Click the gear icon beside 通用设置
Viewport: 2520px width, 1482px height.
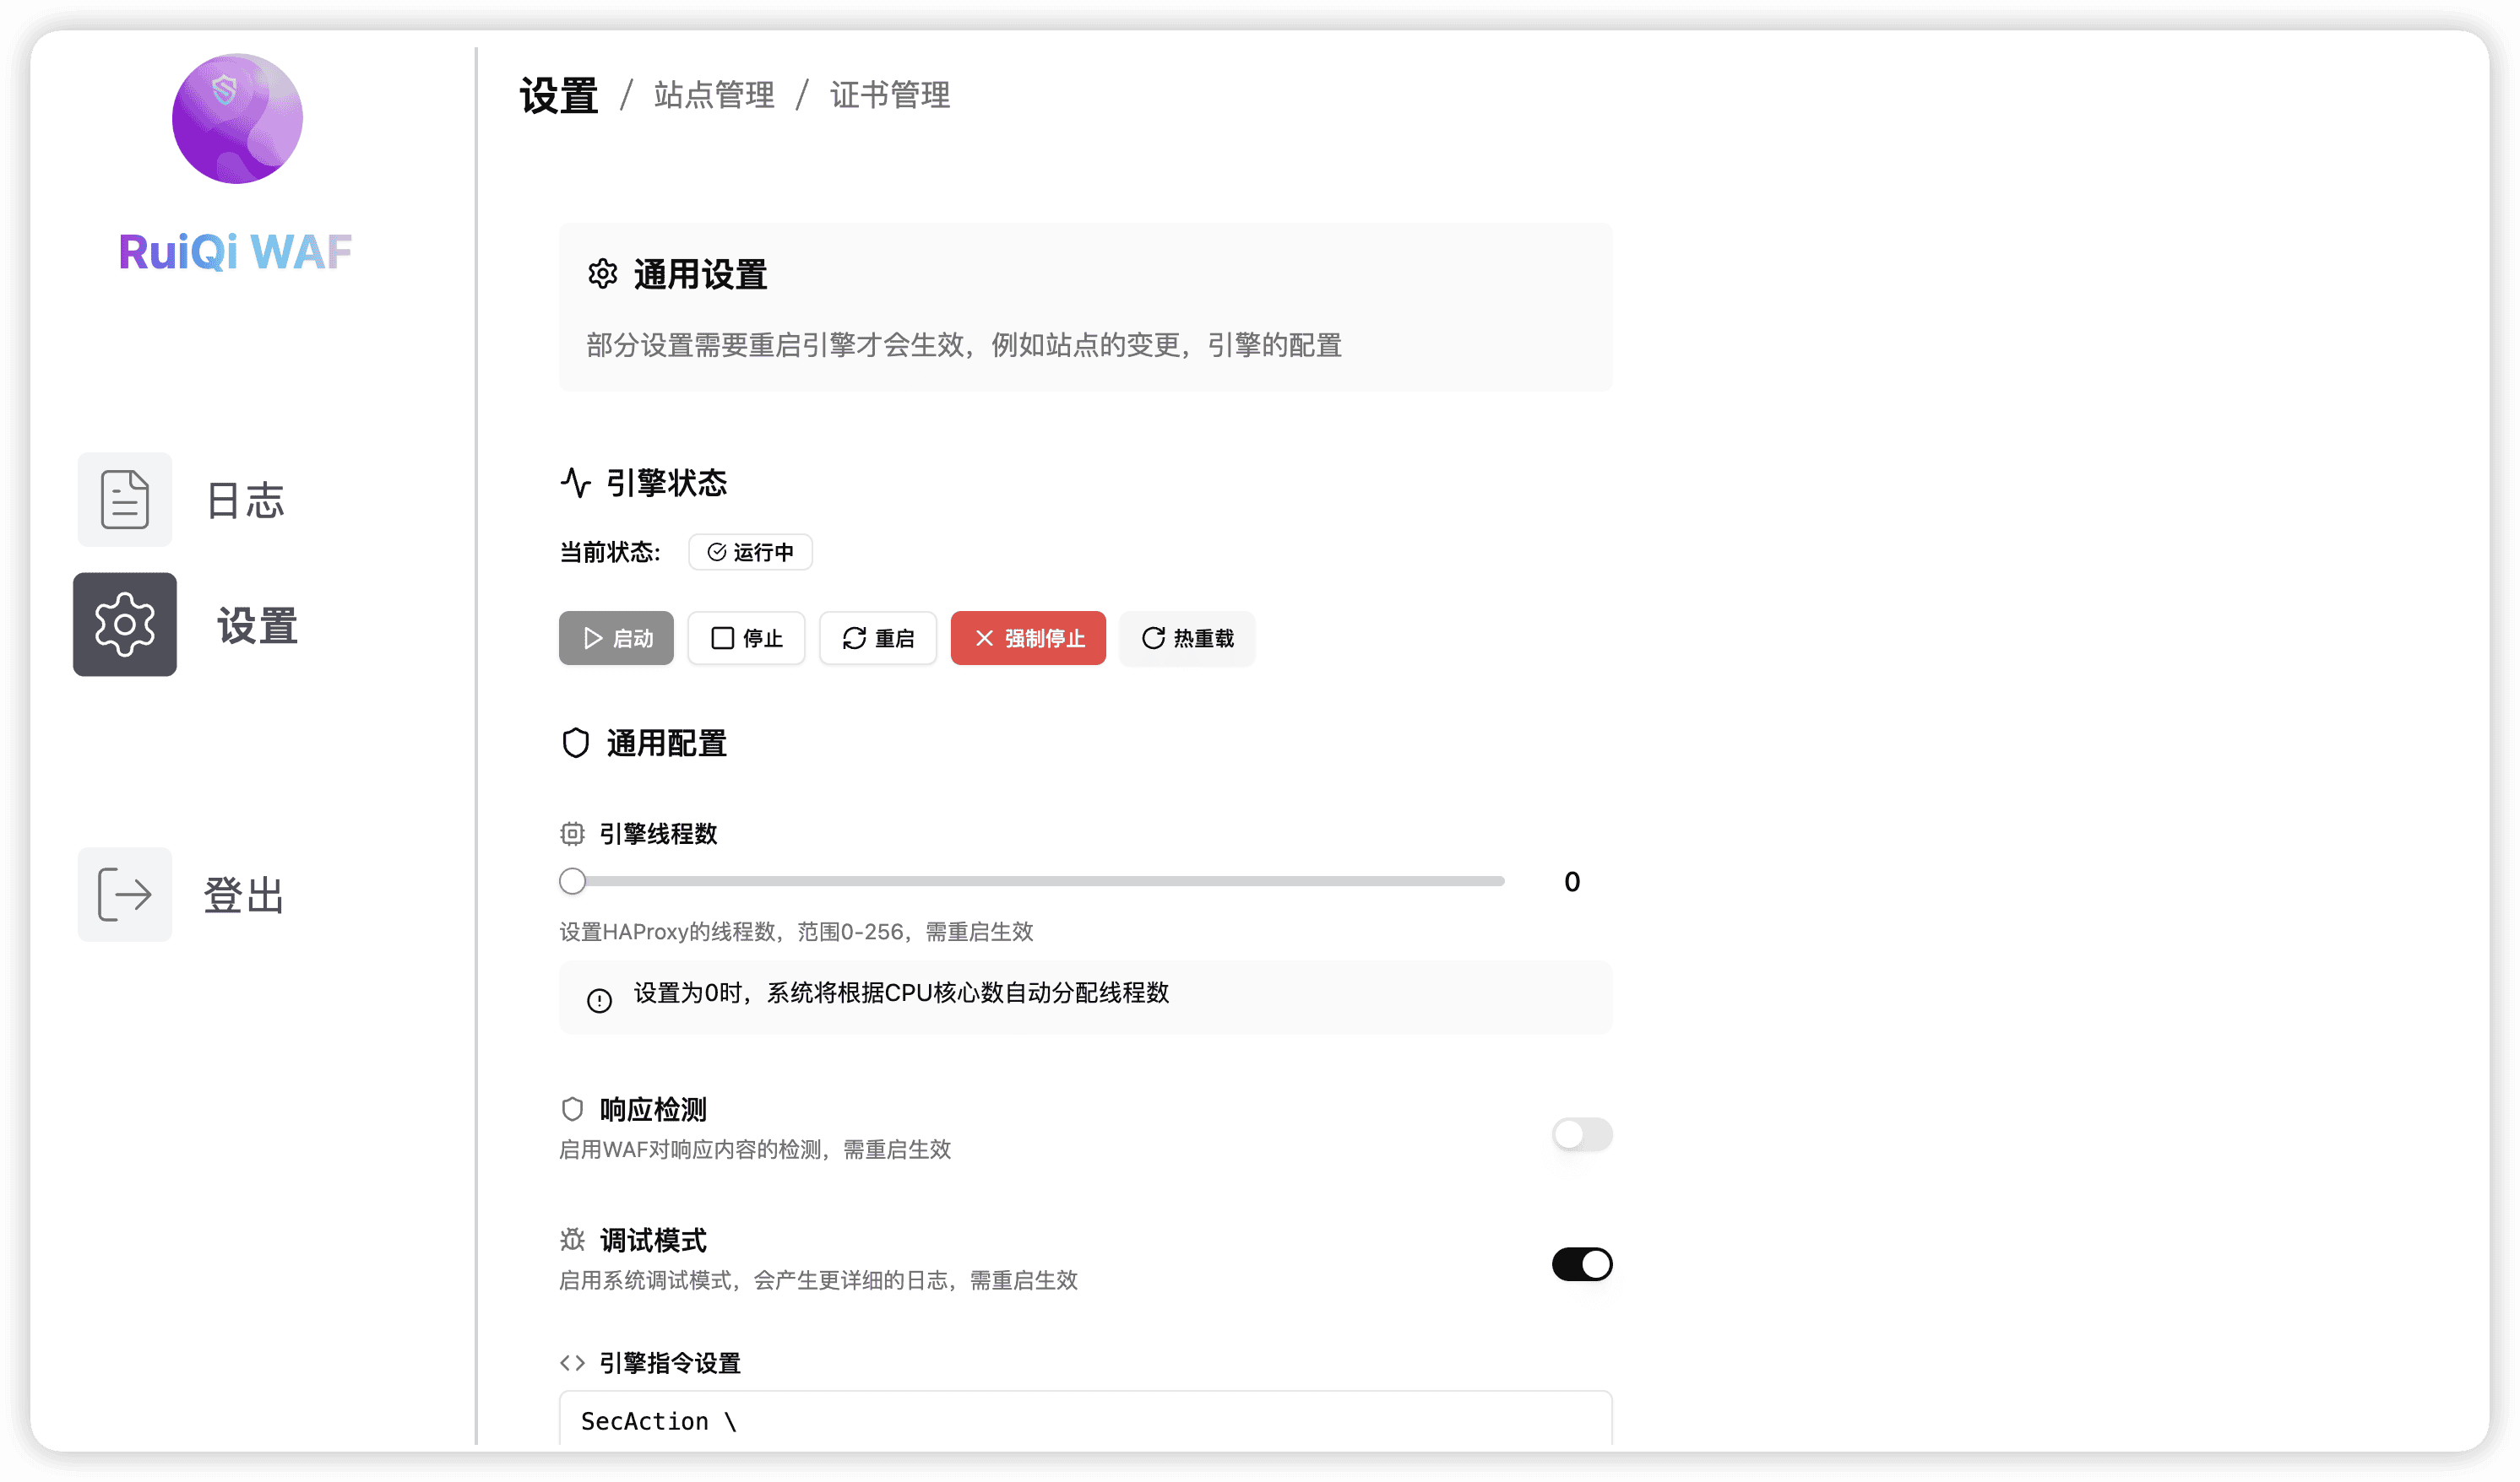602,273
